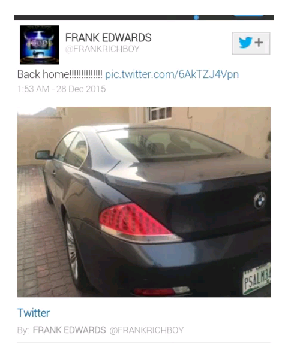Click the car's side mirror in photo
This screenshot has width=288, height=344.
[43, 155]
